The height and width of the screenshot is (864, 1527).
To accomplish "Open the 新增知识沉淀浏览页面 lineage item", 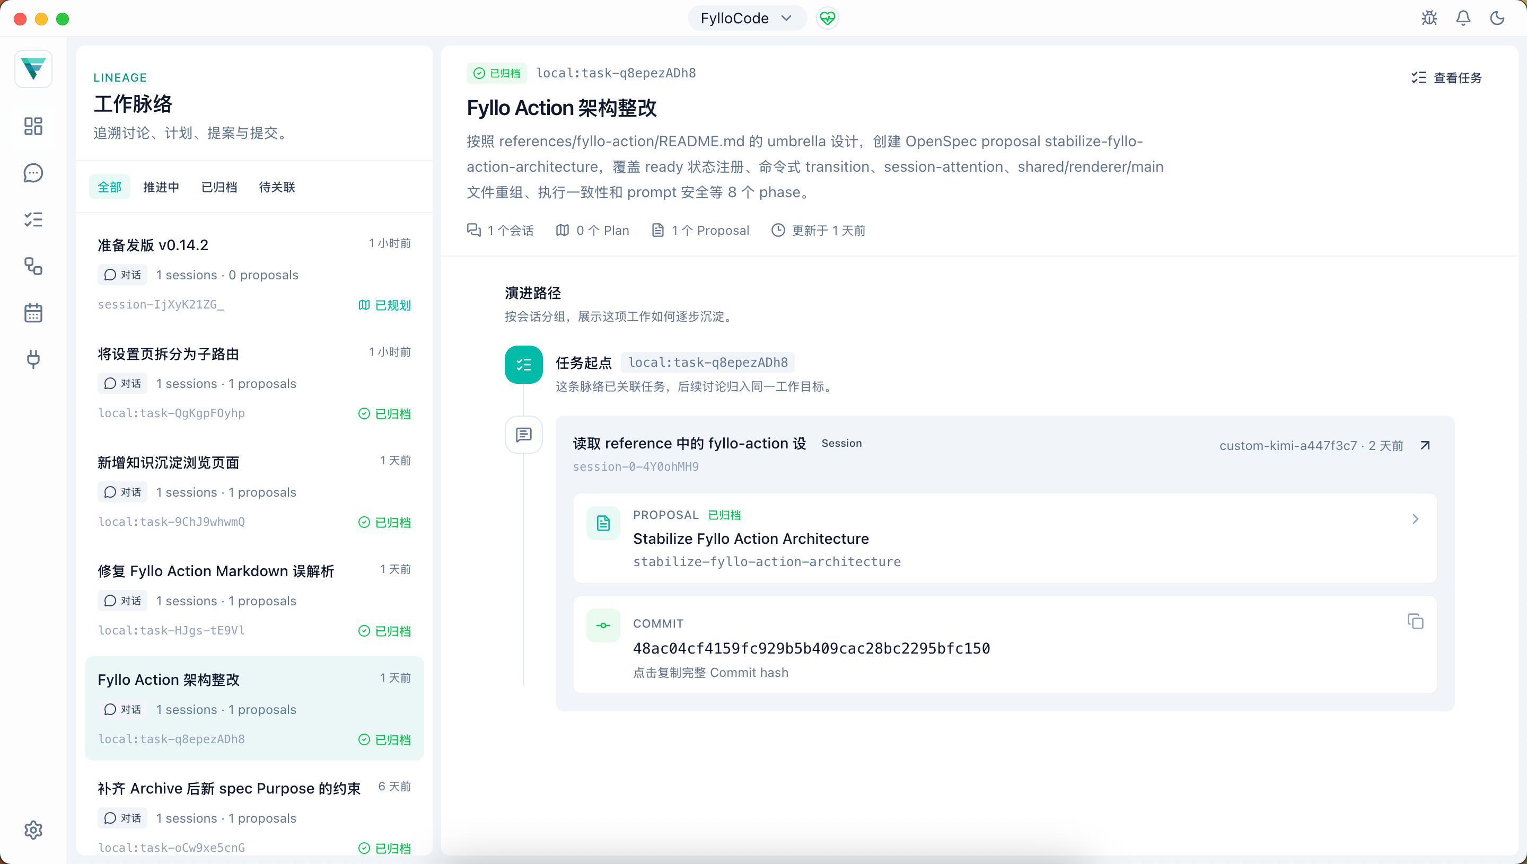I will click(x=254, y=491).
